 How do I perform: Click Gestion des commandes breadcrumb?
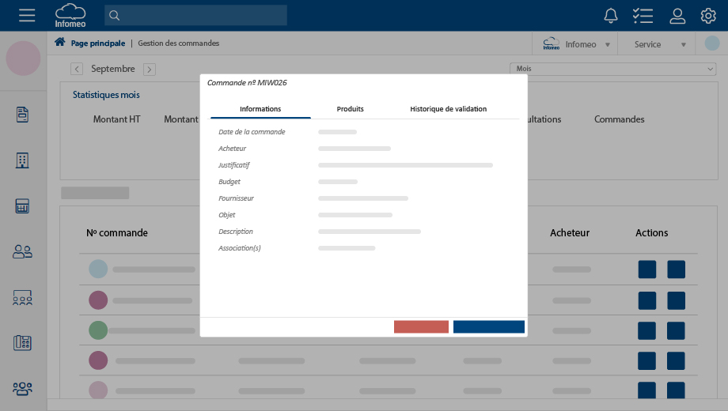click(178, 43)
